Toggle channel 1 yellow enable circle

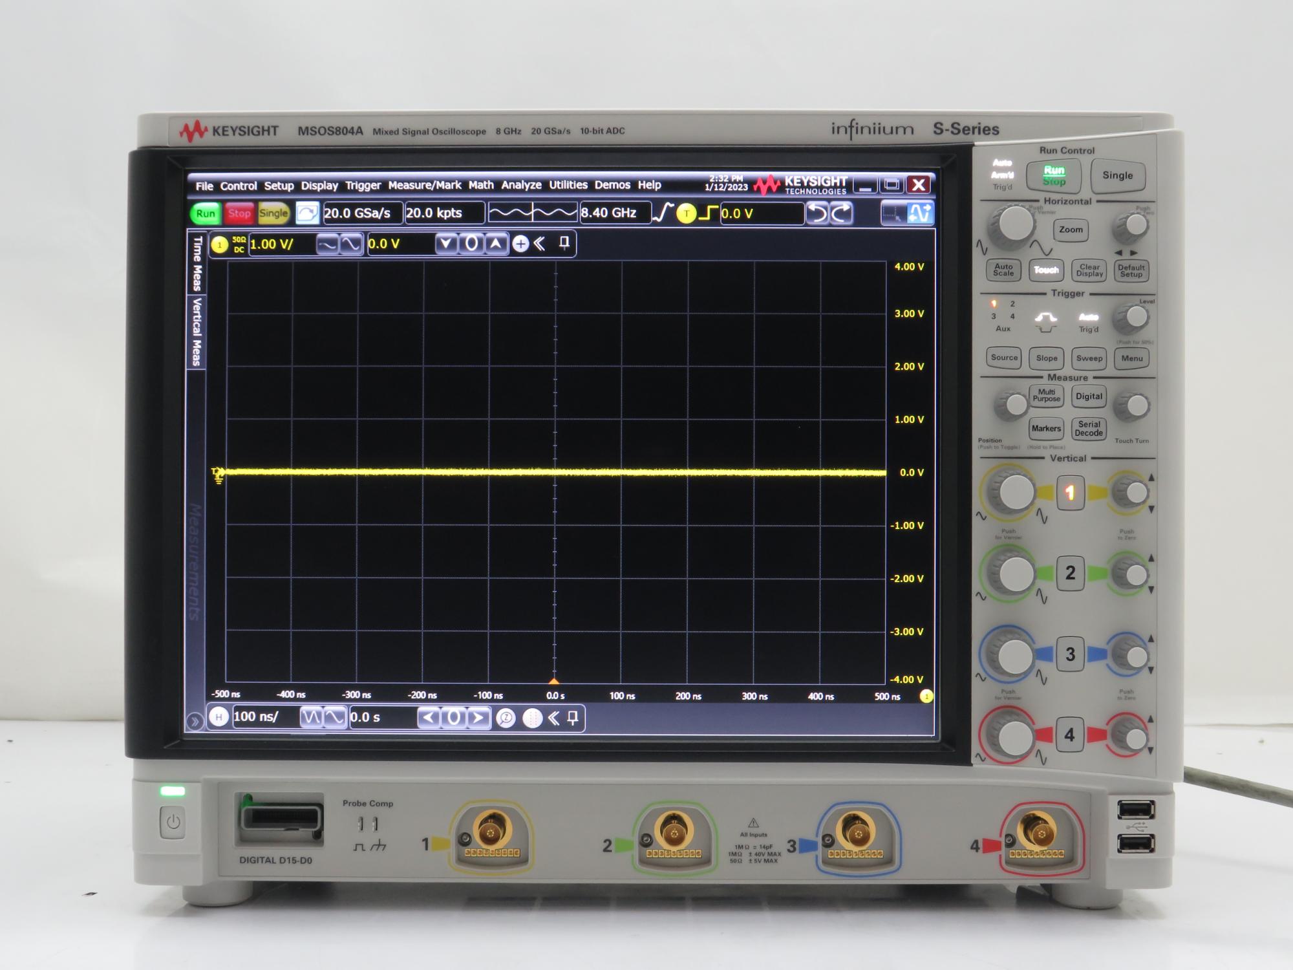click(x=220, y=244)
